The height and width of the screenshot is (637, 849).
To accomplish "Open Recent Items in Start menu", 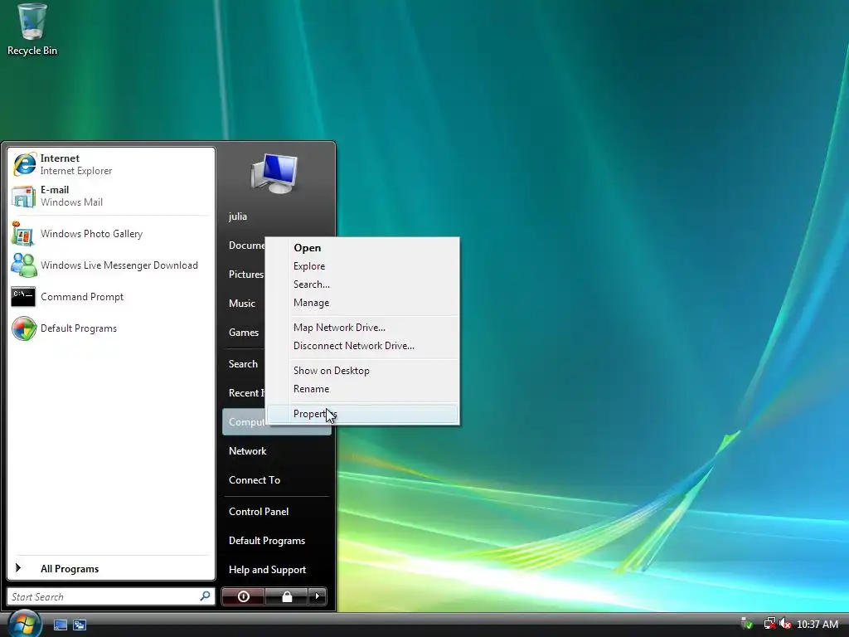I will coord(246,392).
